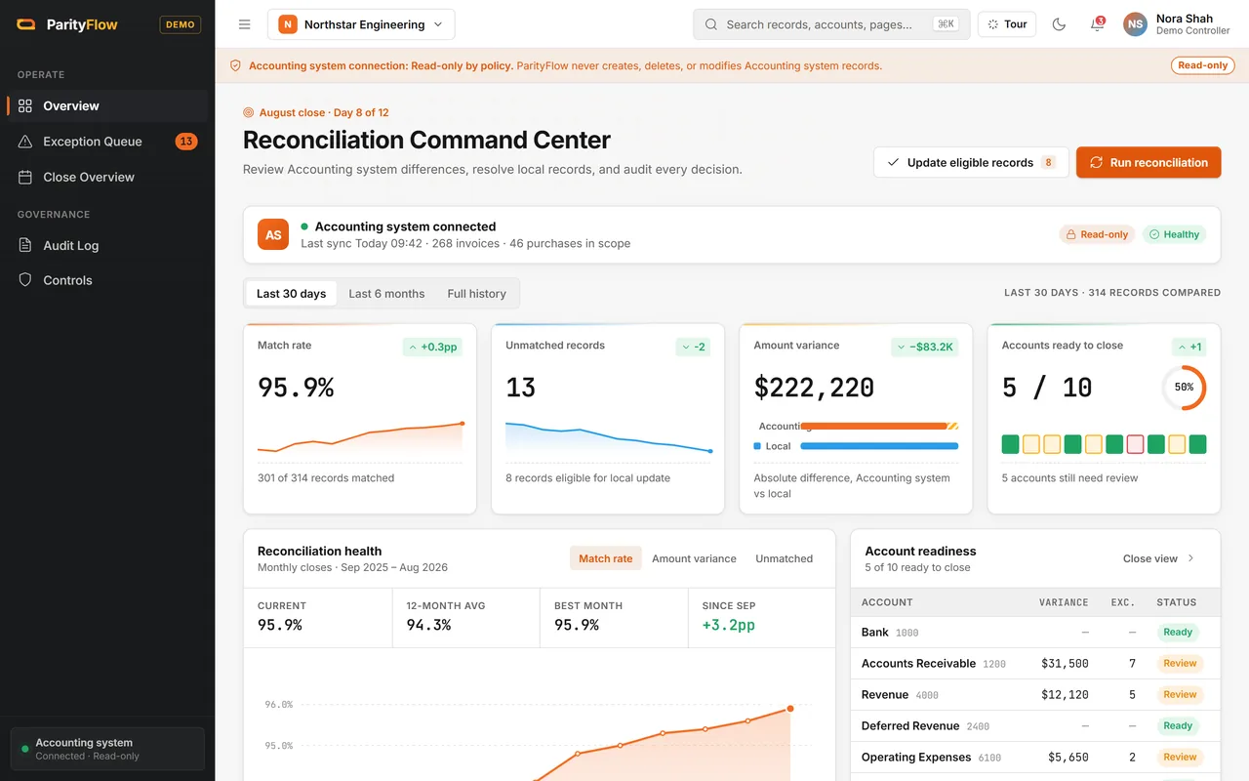The height and width of the screenshot is (781, 1249).
Task: Click the +1 accounts ready trend badge
Action: coord(1189,347)
